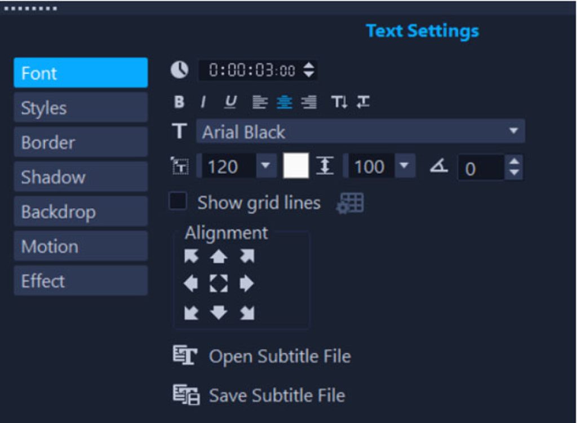Open the Arial Black font dropdown

[513, 131]
